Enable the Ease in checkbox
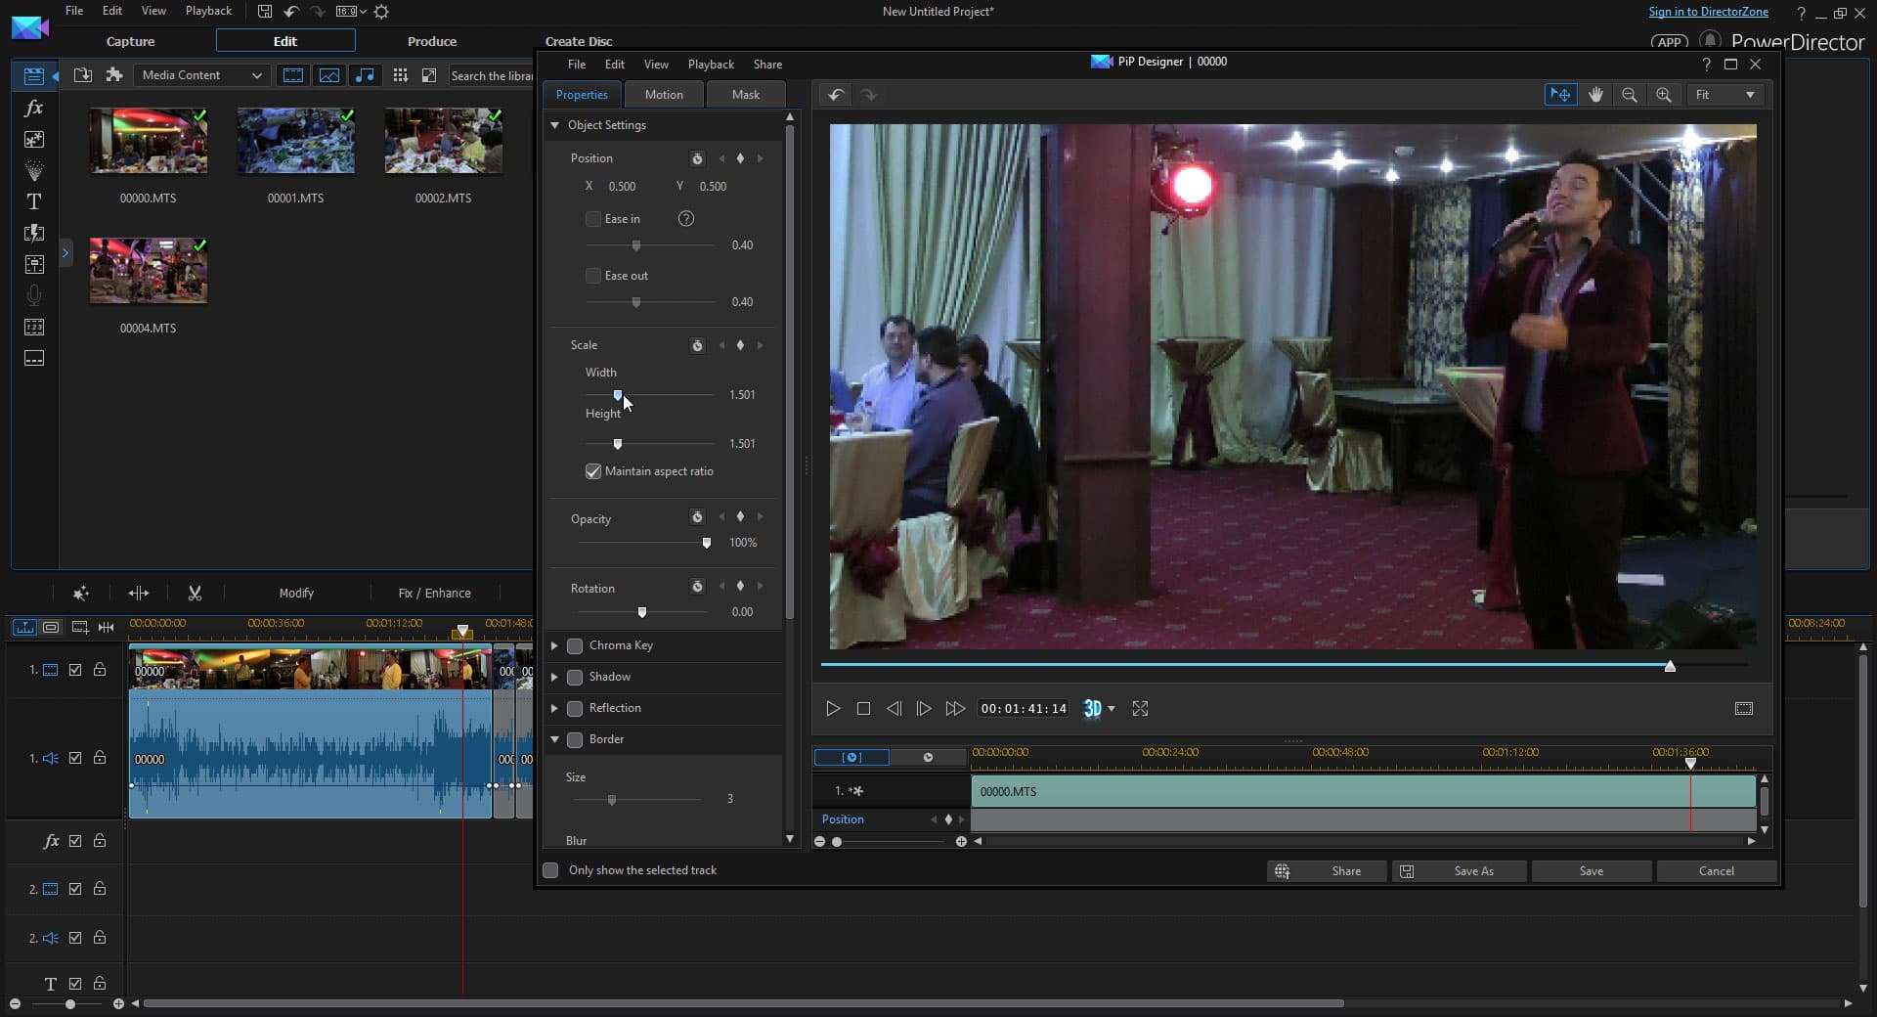 (593, 219)
